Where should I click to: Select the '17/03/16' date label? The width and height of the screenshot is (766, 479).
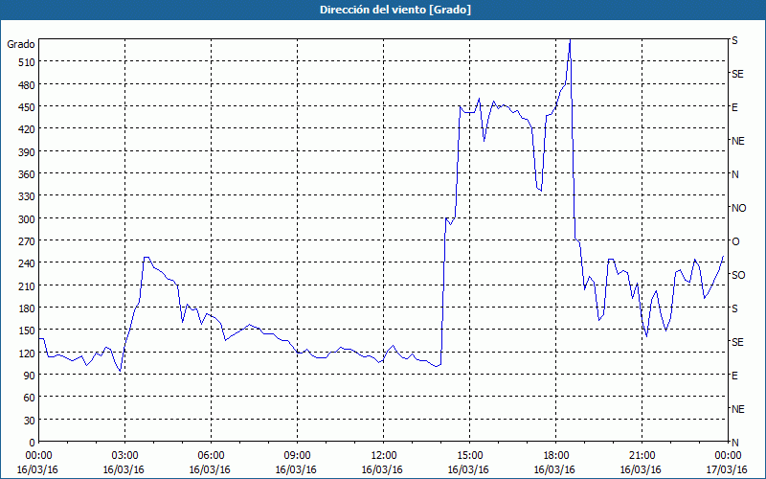(x=727, y=469)
